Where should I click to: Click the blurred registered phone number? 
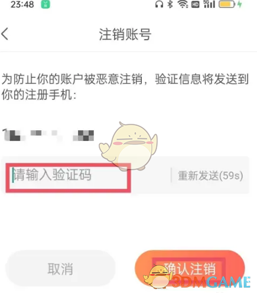coord(48,135)
